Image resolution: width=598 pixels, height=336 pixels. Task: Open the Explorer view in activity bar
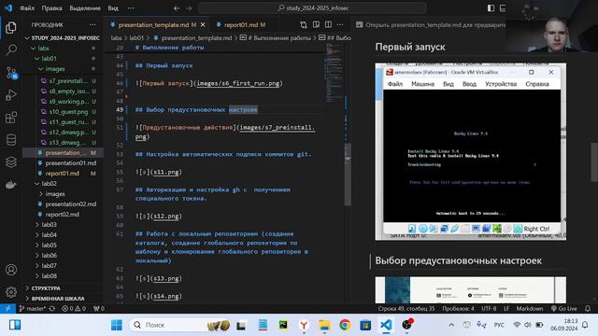(x=11, y=27)
